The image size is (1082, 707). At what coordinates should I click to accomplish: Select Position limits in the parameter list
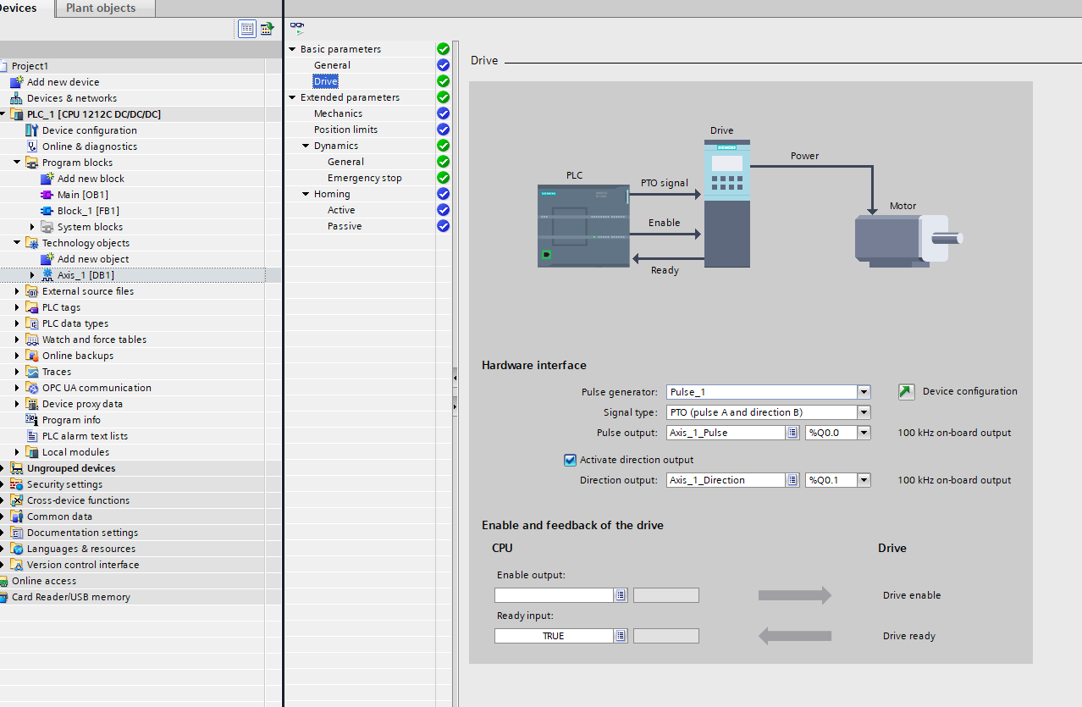345,130
